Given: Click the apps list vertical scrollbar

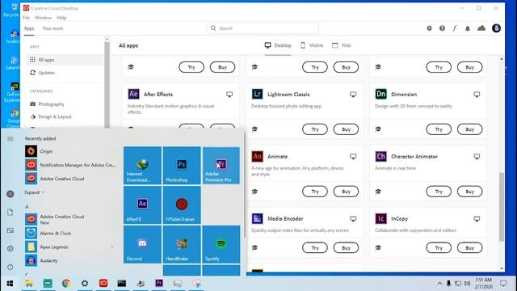Looking at the screenshot, I should point(502,207).
